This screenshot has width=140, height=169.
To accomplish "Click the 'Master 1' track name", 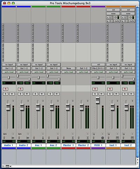I will (x=69, y=145).
